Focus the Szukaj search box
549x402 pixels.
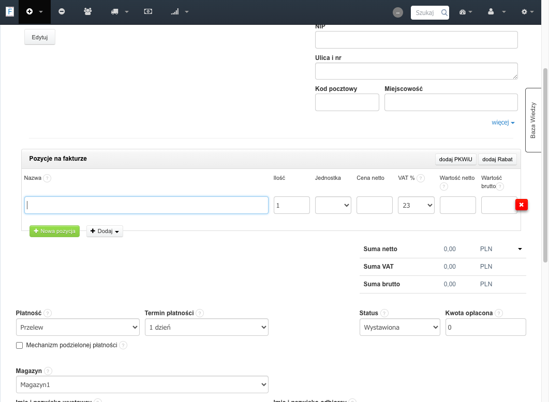(x=426, y=12)
